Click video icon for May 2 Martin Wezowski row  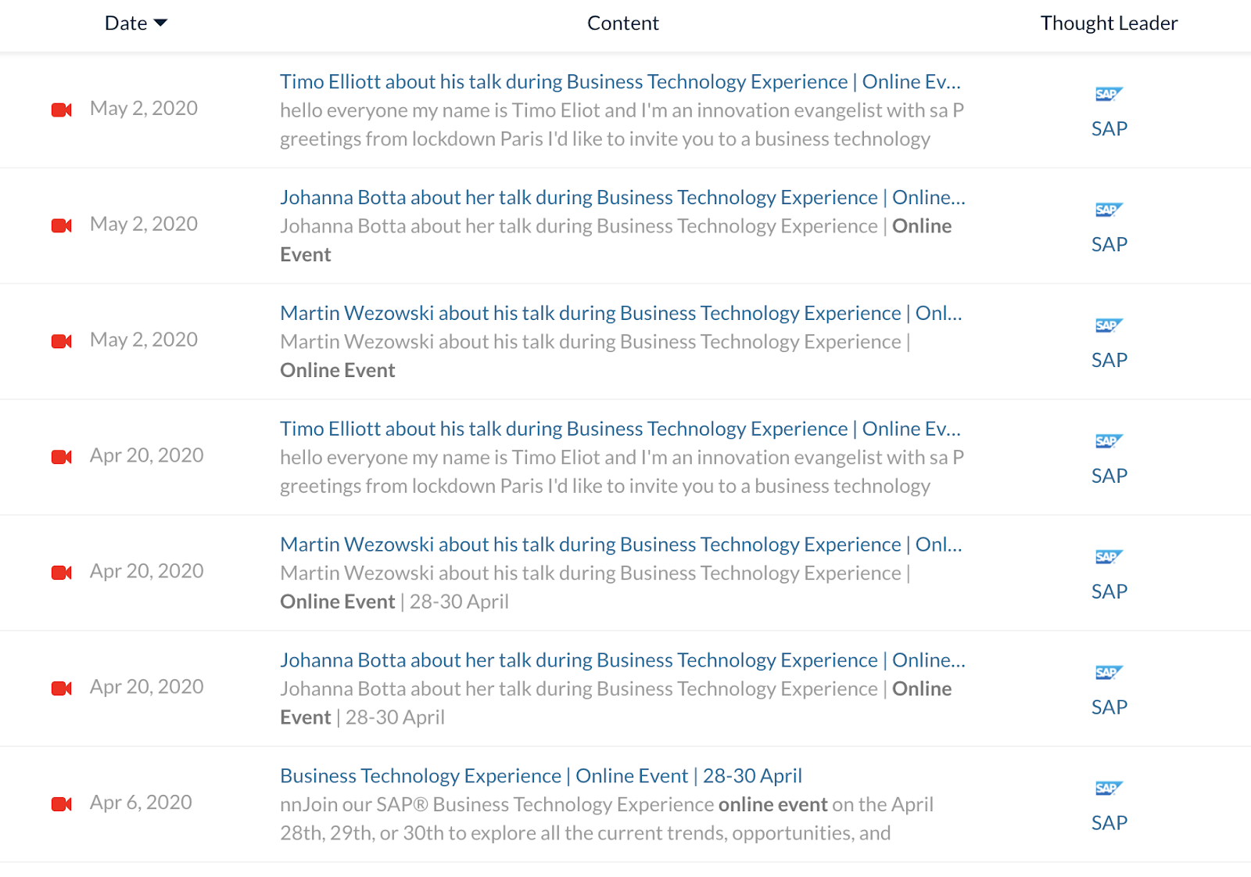[x=62, y=341]
